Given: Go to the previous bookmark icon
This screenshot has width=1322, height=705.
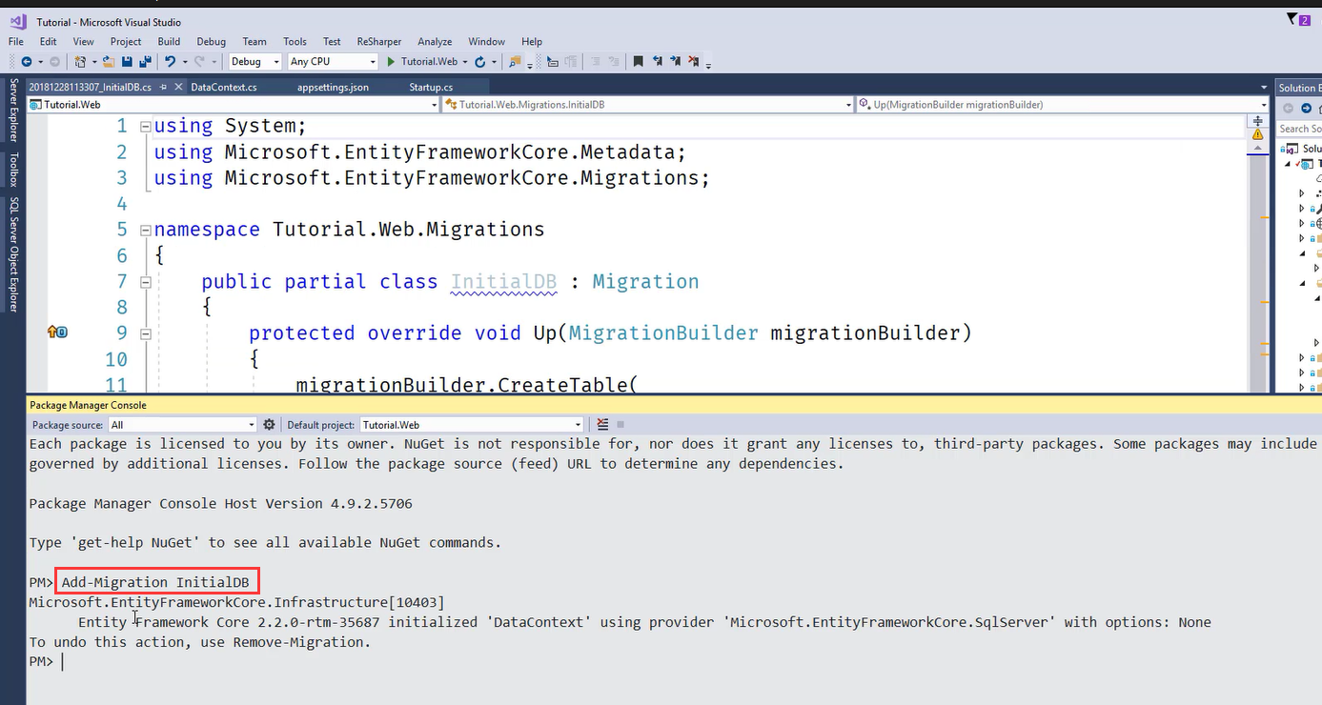Looking at the screenshot, I should click(x=657, y=61).
